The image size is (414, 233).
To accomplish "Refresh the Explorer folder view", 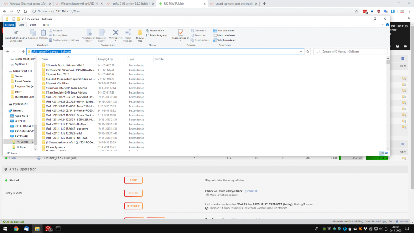I will click(x=308, y=52).
